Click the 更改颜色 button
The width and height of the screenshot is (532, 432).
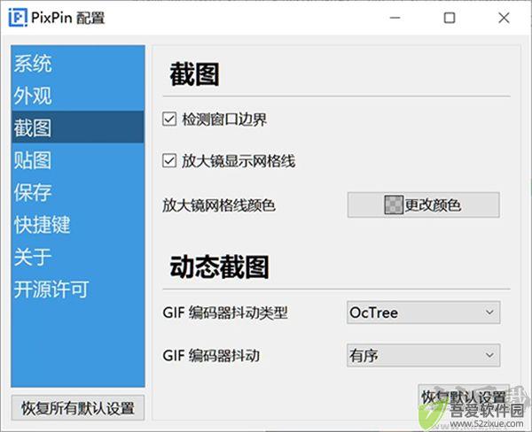click(424, 204)
